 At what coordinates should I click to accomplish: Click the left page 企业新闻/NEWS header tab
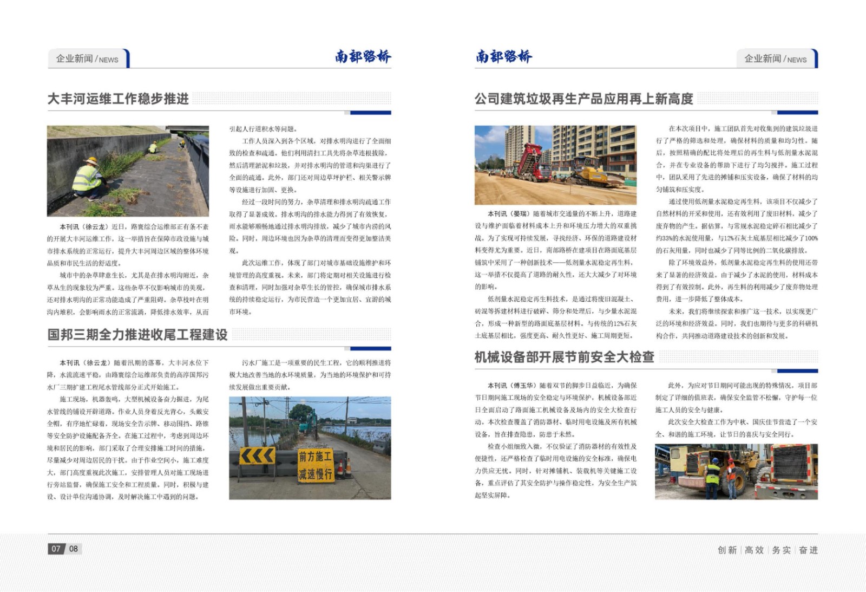click(x=89, y=58)
